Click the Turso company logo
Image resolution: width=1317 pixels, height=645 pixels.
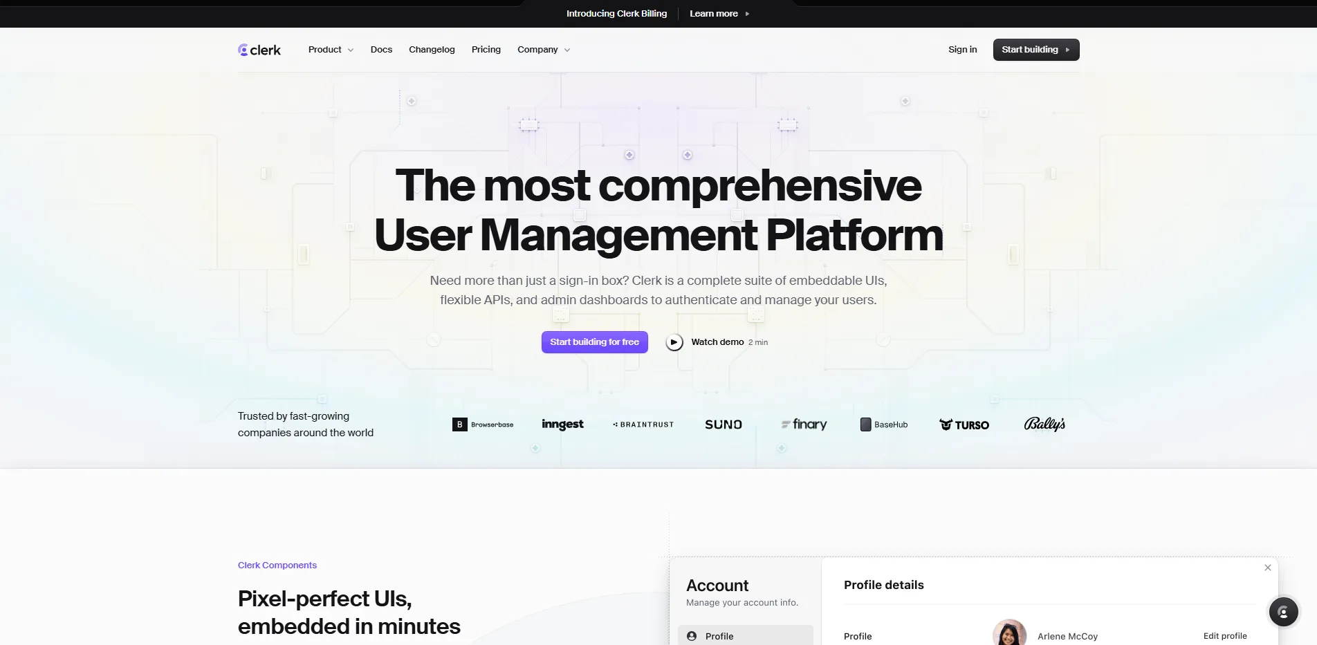tap(964, 424)
